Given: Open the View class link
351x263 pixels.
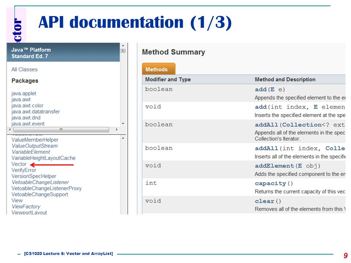Looking at the screenshot, I should click(17, 200).
